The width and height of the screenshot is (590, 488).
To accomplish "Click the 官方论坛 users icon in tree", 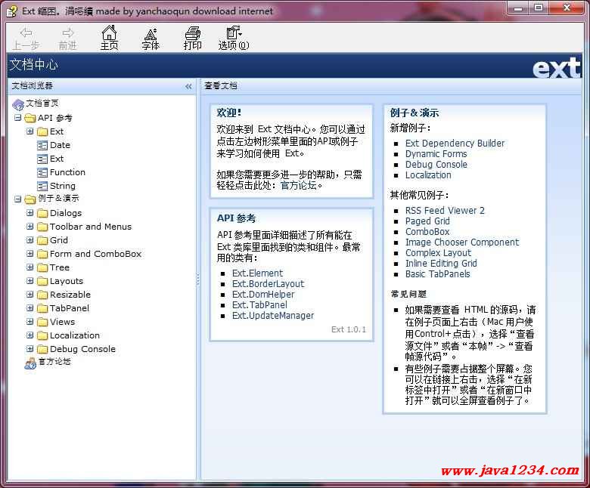I will [x=30, y=363].
